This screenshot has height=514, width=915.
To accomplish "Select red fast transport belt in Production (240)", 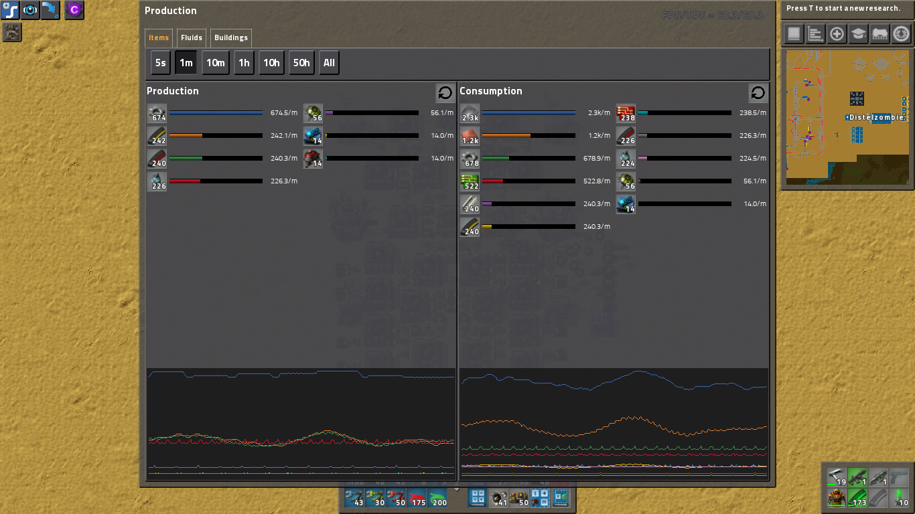I will (157, 159).
